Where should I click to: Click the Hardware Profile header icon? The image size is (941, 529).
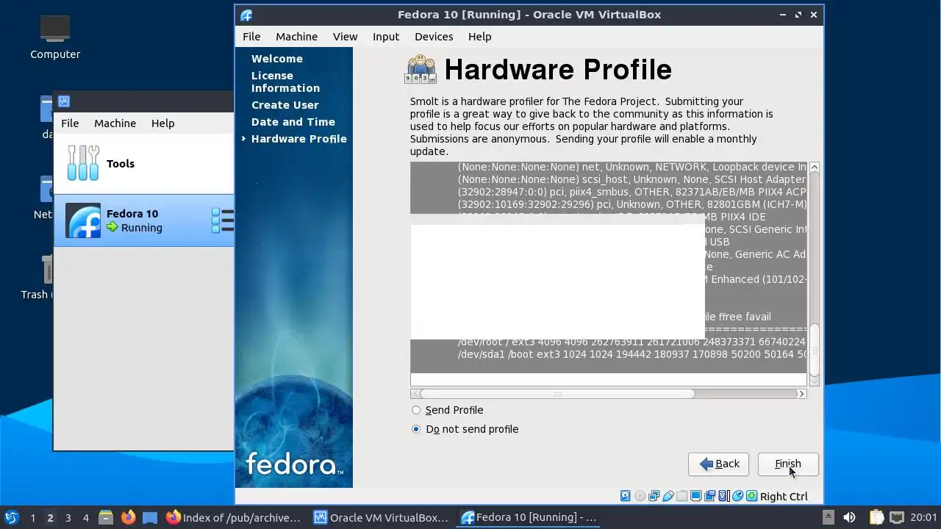(x=421, y=69)
